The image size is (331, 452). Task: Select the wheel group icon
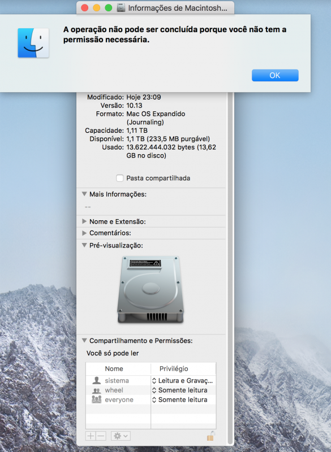pos(96,390)
